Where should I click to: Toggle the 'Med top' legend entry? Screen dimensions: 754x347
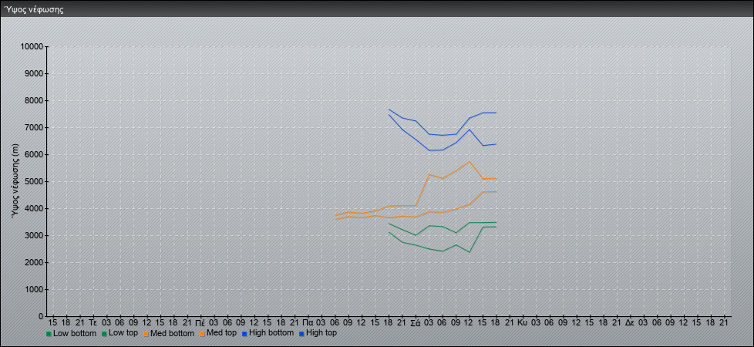click(218, 333)
